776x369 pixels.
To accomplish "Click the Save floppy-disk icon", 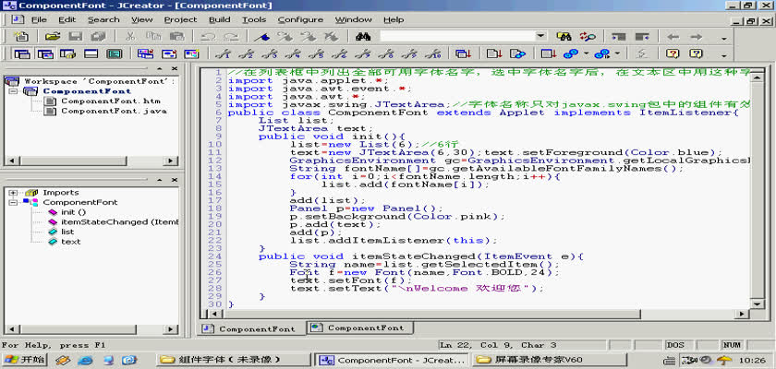I will (x=75, y=37).
